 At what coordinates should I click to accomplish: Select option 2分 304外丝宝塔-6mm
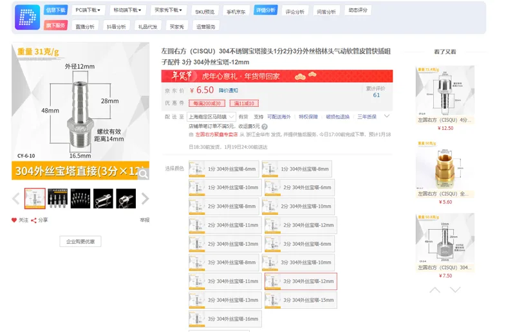tap(299, 187)
